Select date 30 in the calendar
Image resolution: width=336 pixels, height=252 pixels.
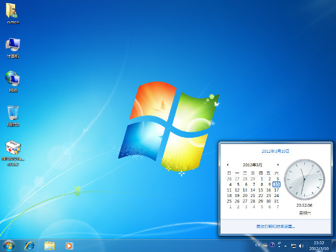(268, 201)
